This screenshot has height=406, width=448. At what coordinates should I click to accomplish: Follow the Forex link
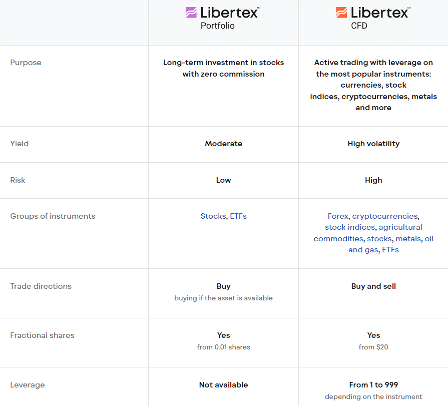(338, 216)
